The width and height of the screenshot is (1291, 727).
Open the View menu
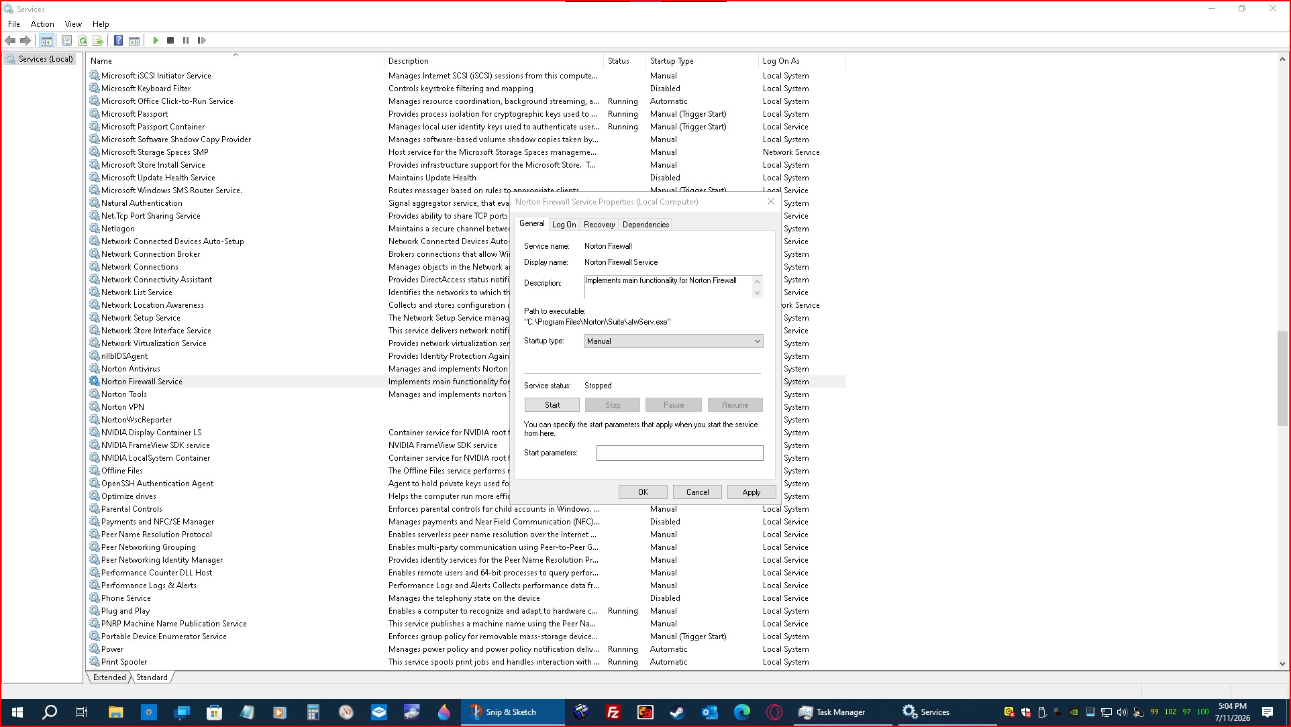(x=73, y=23)
